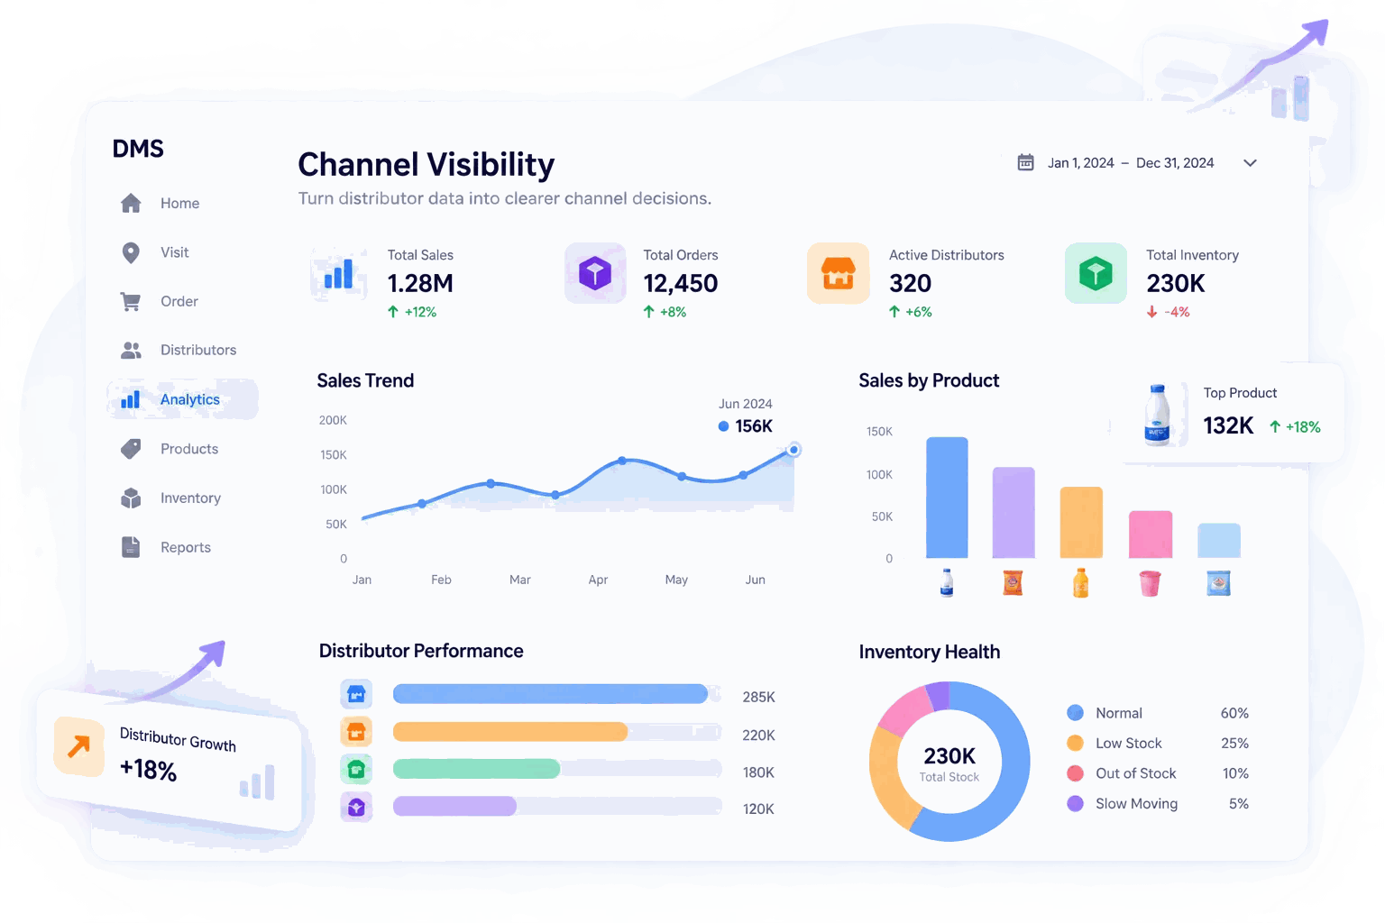
Task: Click the Visit location pin icon
Action: click(131, 252)
